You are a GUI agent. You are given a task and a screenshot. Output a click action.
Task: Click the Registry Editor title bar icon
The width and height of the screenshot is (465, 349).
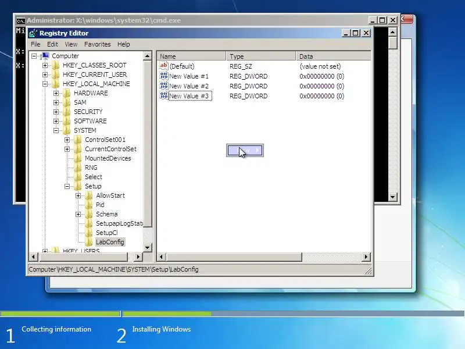[x=33, y=33]
